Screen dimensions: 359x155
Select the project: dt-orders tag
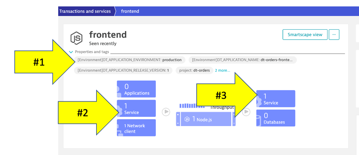194,71
